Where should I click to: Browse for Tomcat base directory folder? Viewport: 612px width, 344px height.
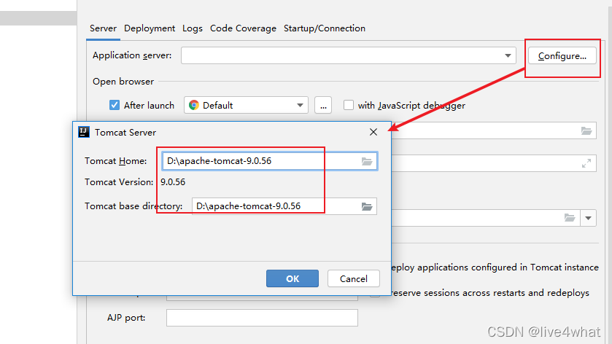[x=366, y=206]
